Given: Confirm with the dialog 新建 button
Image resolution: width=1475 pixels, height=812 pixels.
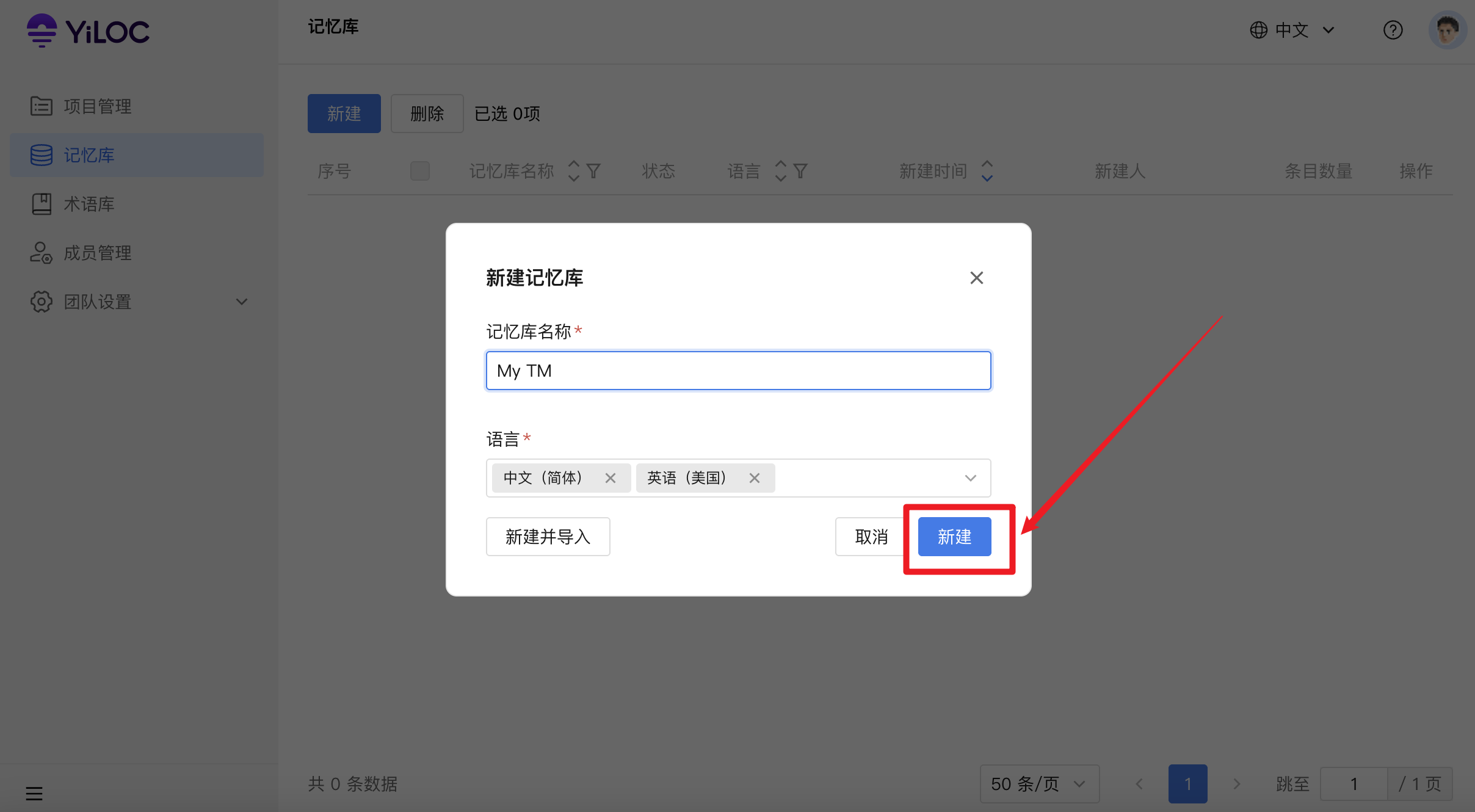Looking at the screenshot, I should (x=955, y=537).
